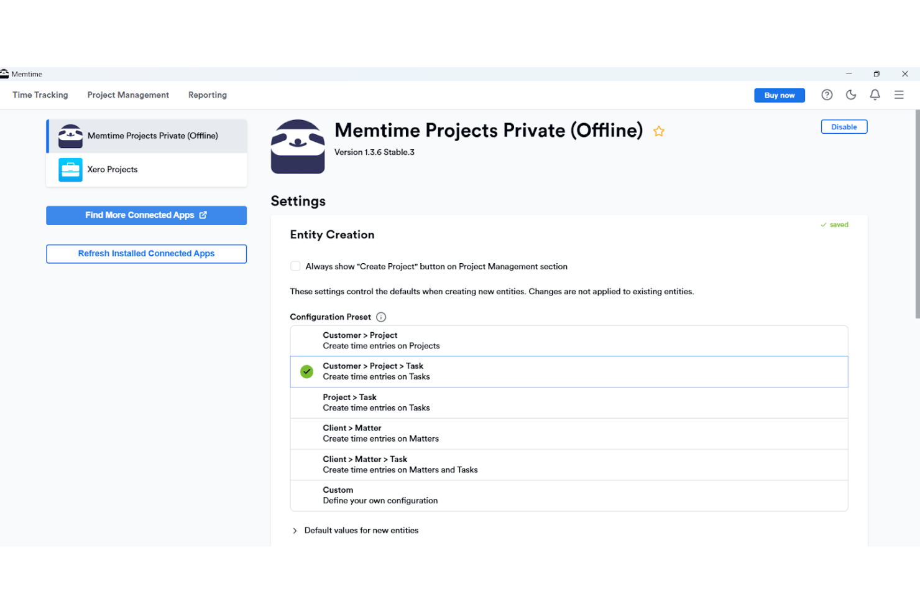This screenshot has width=920, height=614.
Task: Click the vertical scrollbar
Action: point(917,215)
